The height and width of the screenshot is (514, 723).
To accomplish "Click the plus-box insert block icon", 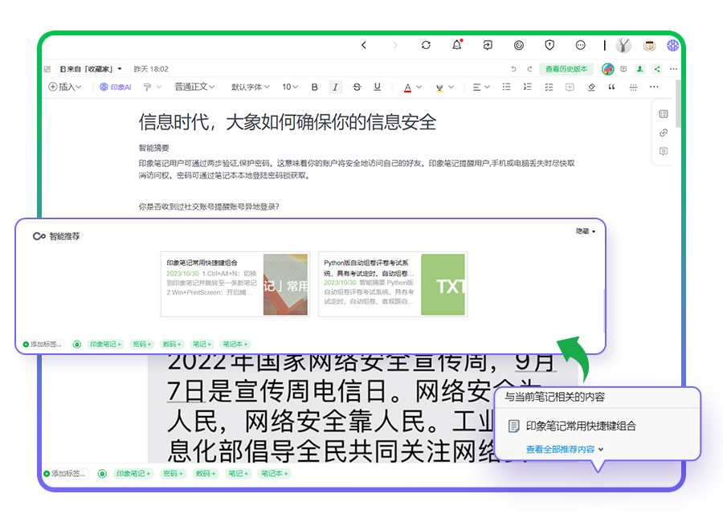I will 570,87.
